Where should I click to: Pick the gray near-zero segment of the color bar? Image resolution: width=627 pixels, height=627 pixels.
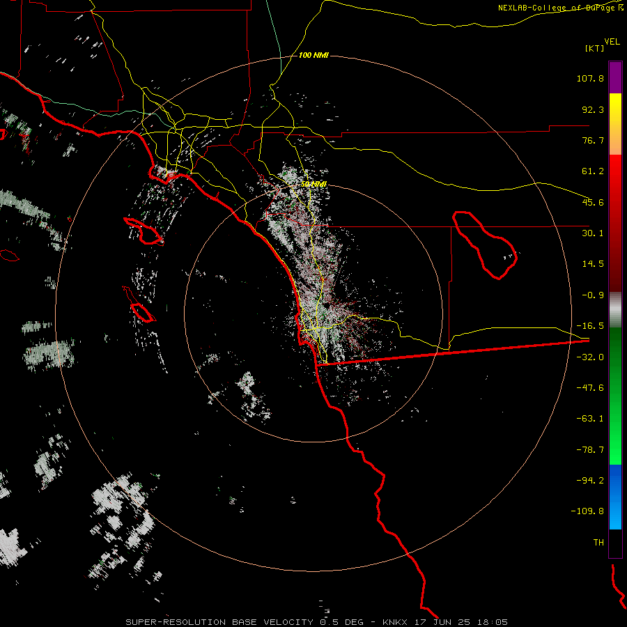(615, 309)
